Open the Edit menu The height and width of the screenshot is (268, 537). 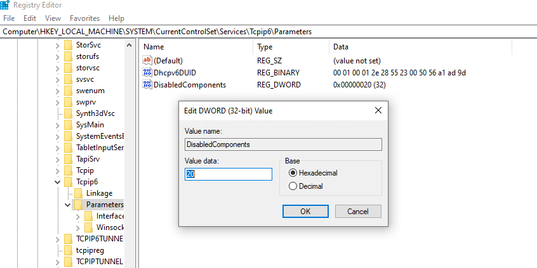(30, 18)
